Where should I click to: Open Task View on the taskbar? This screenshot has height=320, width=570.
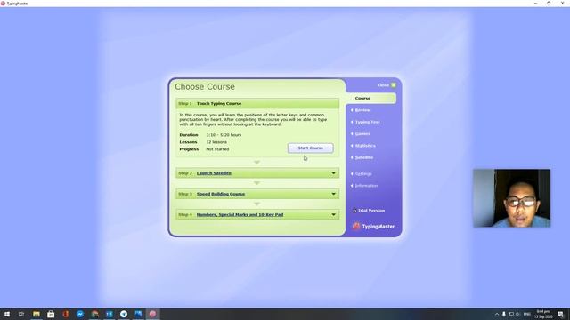click(x=21, y=314)
